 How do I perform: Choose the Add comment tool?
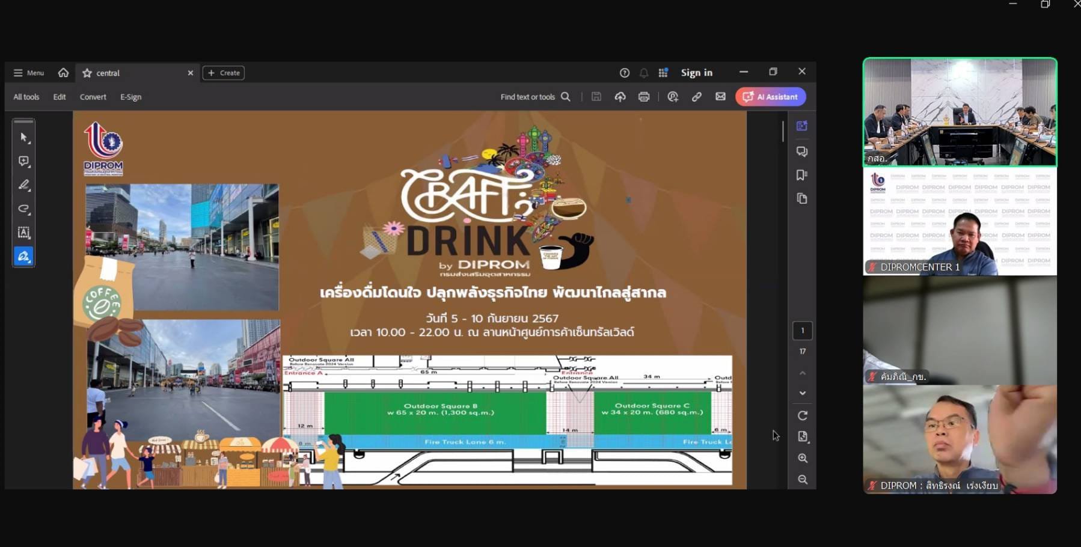click(24, 161)
